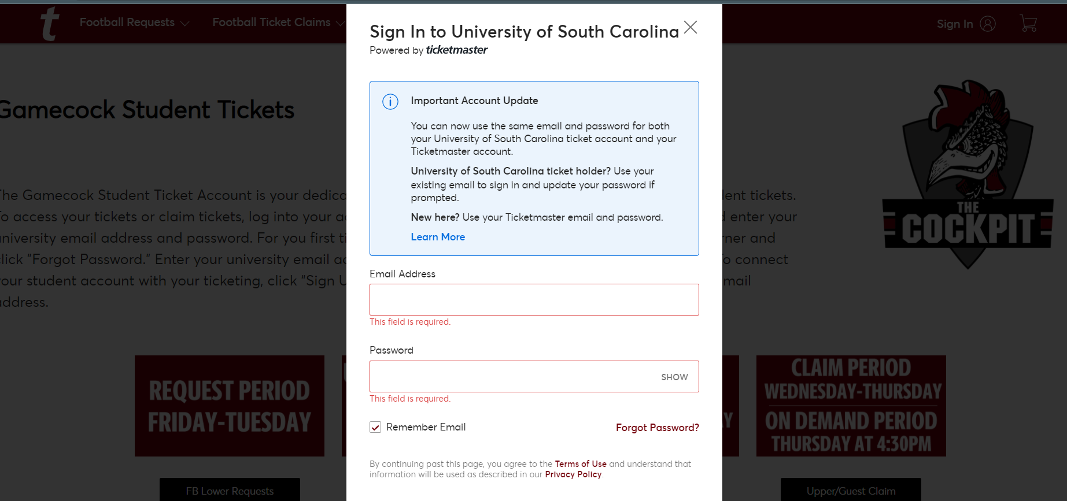Click the Forgot Password link
1067x501 pixels.
click(657, 428)
